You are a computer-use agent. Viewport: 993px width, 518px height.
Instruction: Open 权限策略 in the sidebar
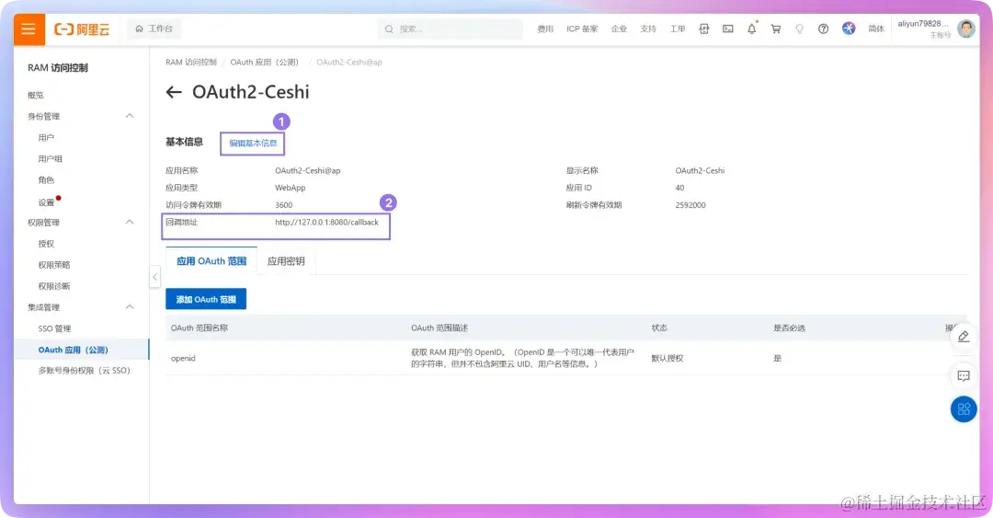point(54,265)
